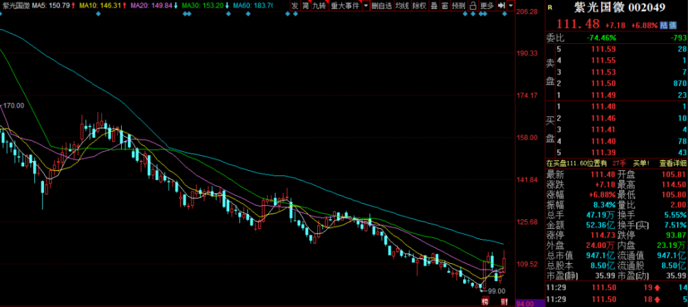The width and height of the screenshot is (688, 307).
Task: Click the jump-to-end arrow icon
Action: (x=501, y=5)
